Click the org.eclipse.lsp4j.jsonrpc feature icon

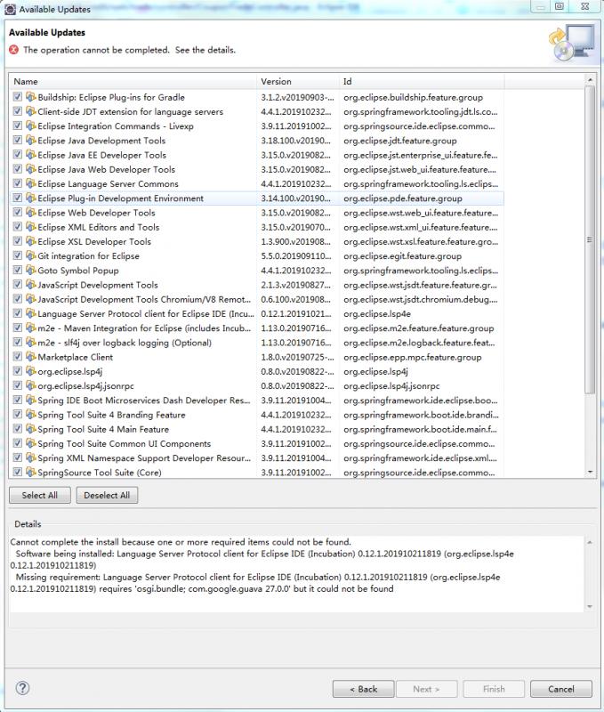31,386
